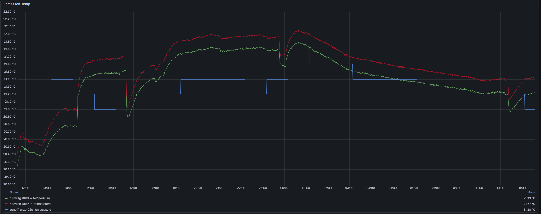Toggle ruuvitag_881d_o_temperature series visibility in legend
541x214 pixels.
click(x=30, y=198)
